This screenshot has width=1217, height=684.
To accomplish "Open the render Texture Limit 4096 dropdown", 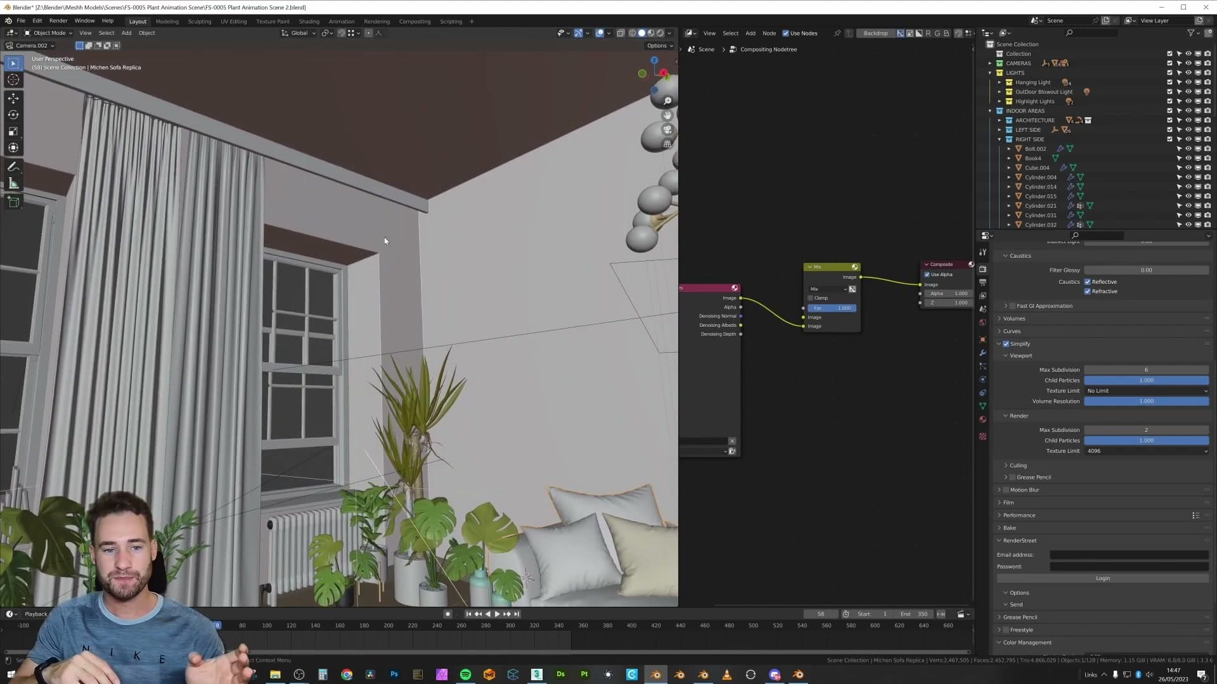I will pyautogui.click(x=1146, y=451).
